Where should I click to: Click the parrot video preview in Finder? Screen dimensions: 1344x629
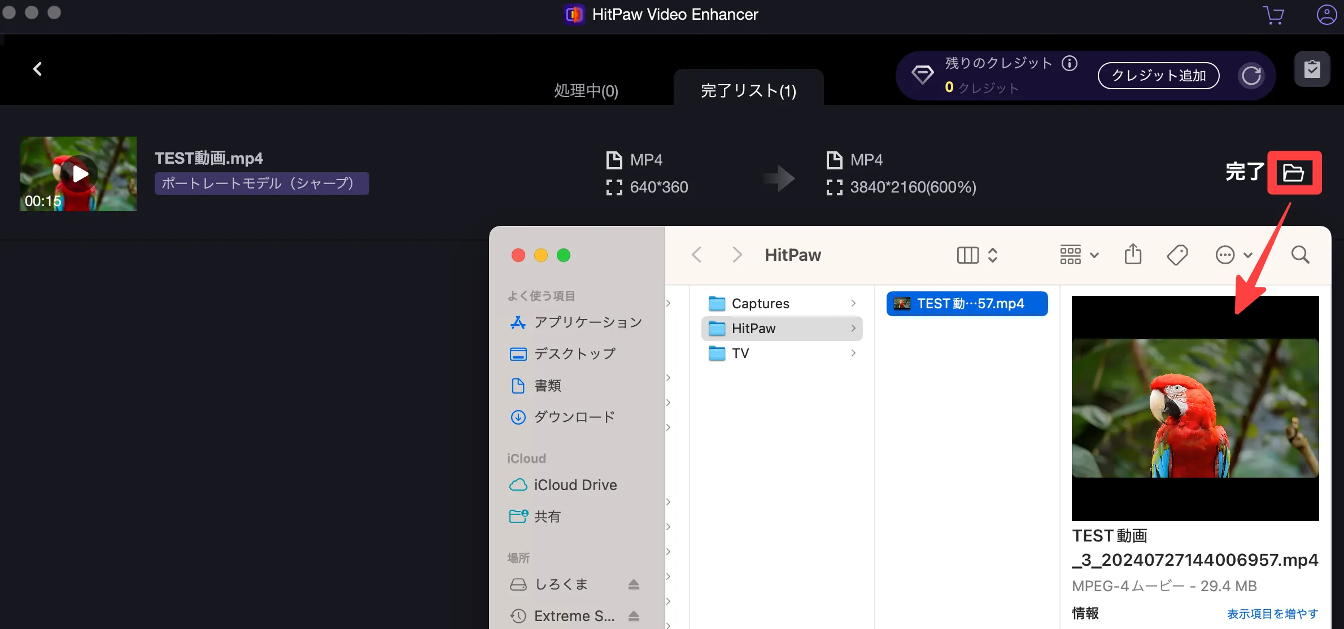coord(1195,408)
